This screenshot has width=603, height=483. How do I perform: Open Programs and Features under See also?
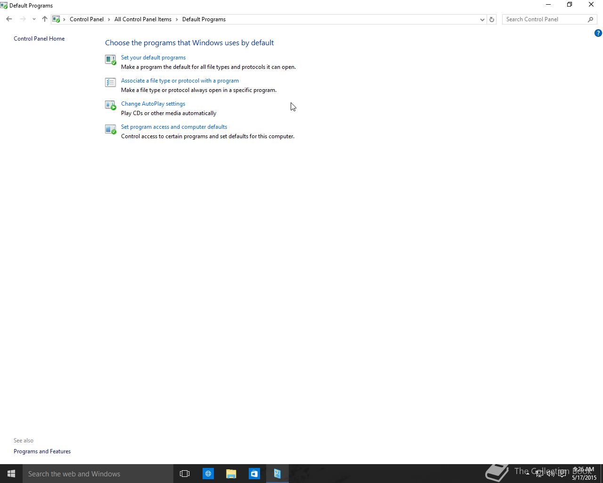pos(42,451)
